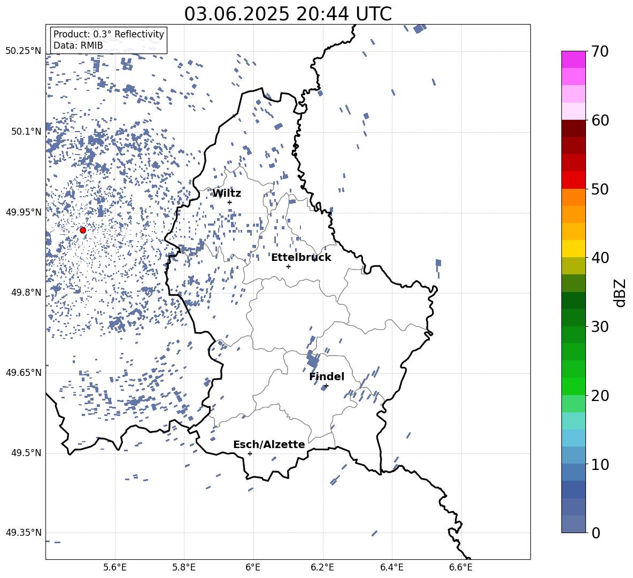Click the 49.65°N latitude label
This screenshot has height=578, width=633.
click(x=24, y=373)
